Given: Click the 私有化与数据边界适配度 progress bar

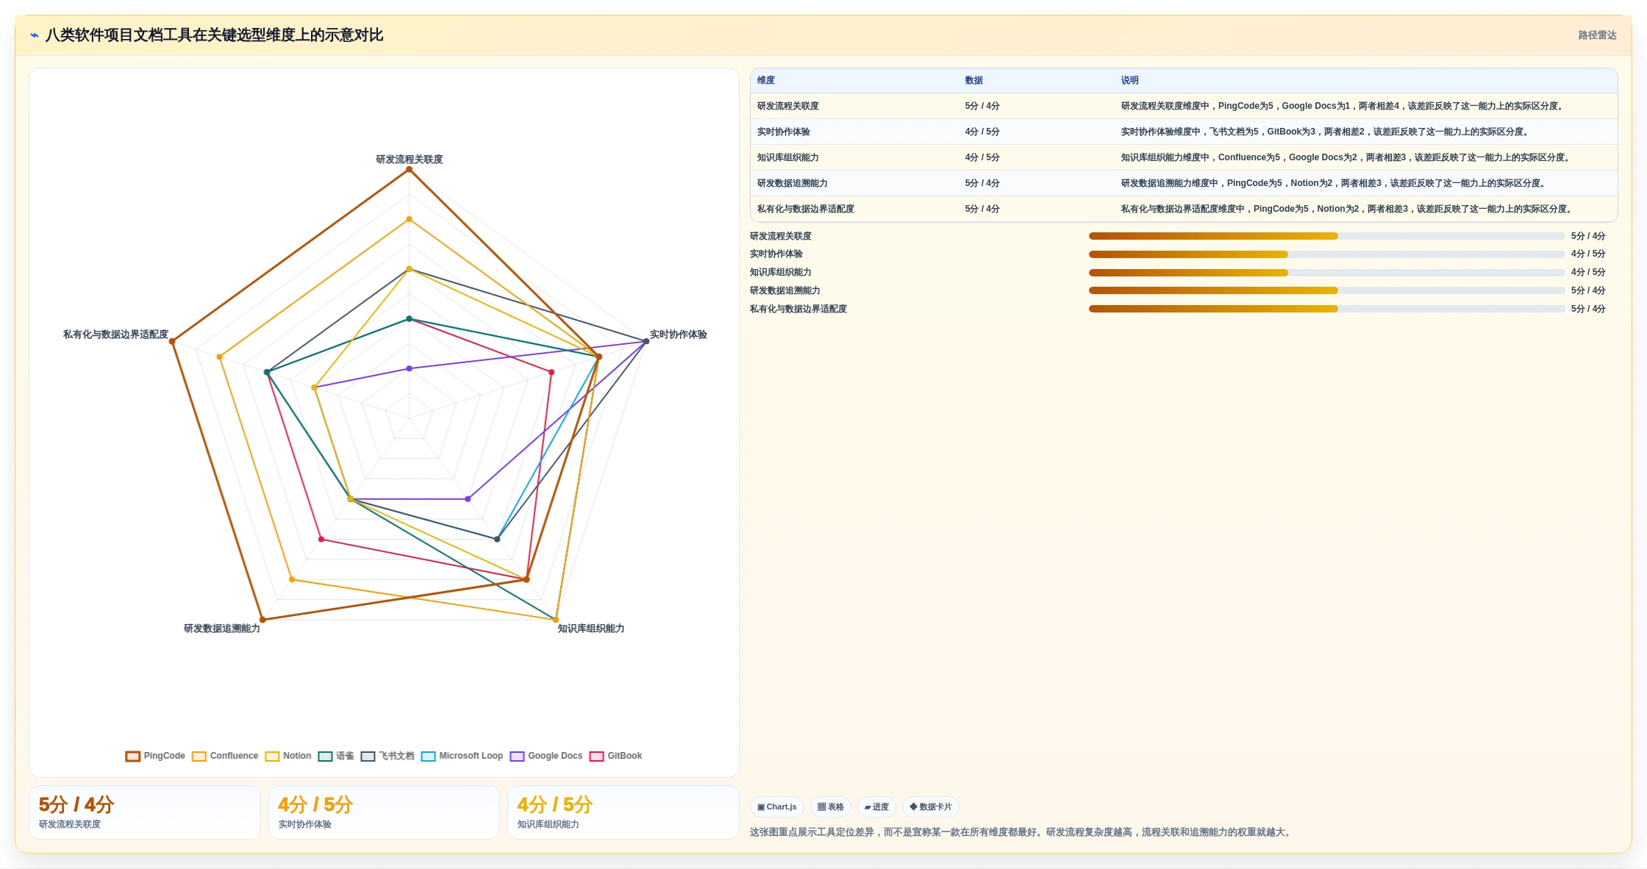Looking at the screenshot, I should point(1326,309).
